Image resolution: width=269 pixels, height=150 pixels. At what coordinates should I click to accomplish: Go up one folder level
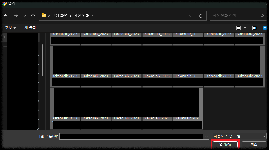(x=33, y=16)
